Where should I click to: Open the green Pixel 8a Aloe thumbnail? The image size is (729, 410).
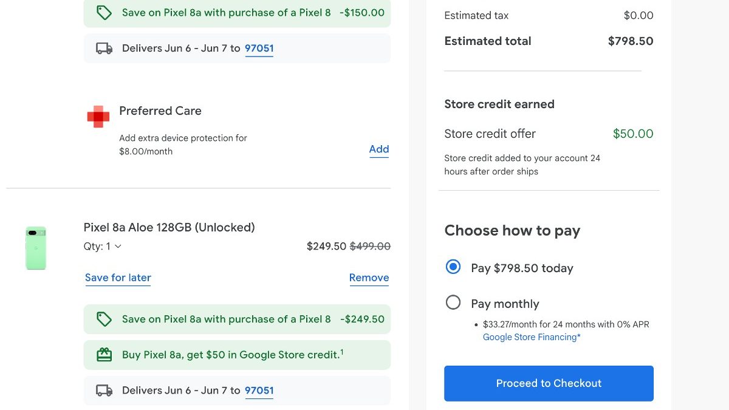pos(36,248)
